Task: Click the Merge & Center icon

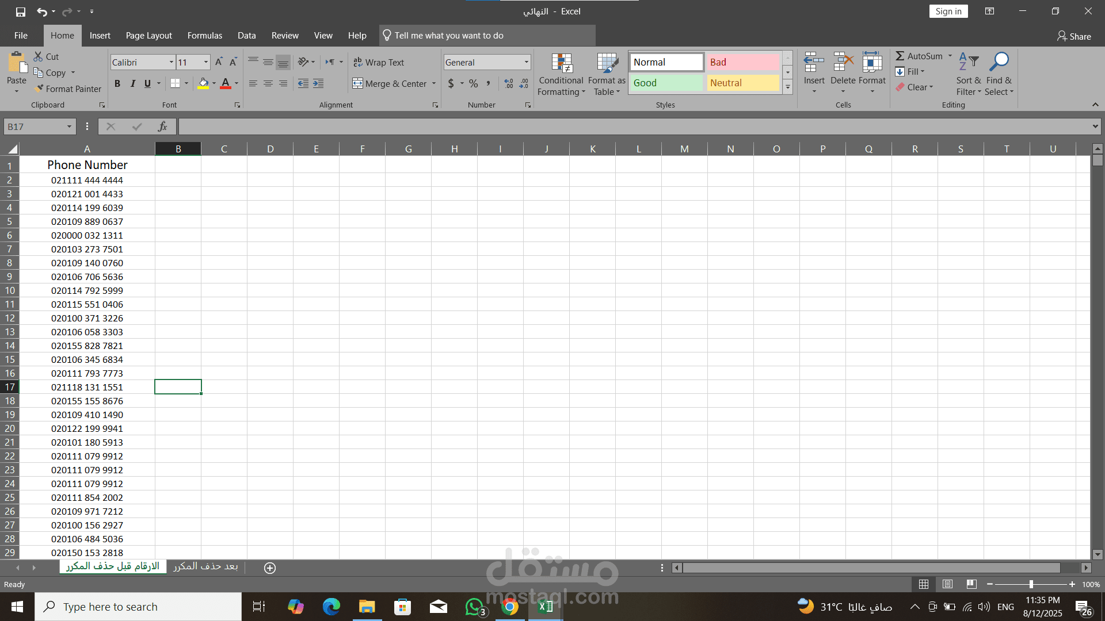Action: pyautogui.click(x=357, y=83)
